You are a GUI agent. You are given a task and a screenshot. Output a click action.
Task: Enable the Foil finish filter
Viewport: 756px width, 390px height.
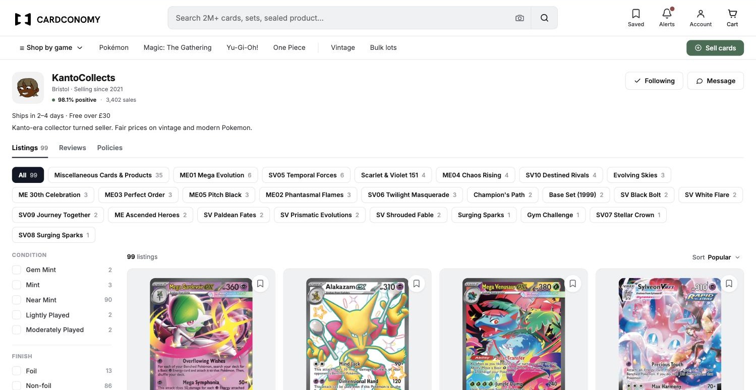coord(17,371)
